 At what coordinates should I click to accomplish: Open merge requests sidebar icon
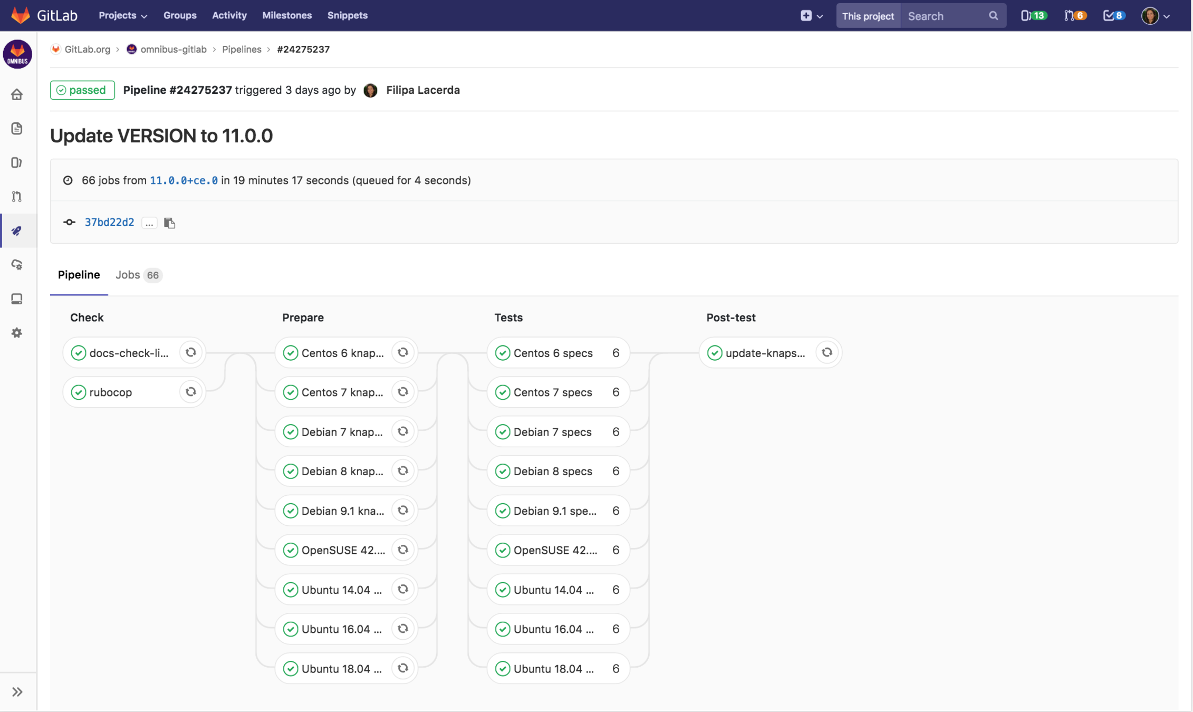[x=17, y=197]
